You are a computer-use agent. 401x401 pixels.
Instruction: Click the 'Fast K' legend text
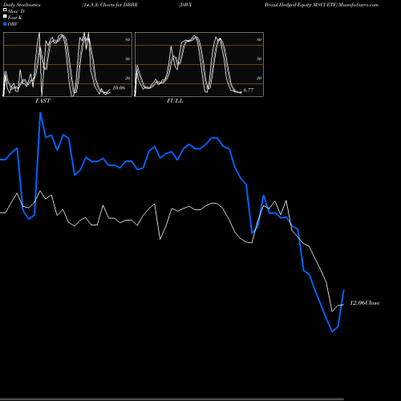[x=15, y=18]
